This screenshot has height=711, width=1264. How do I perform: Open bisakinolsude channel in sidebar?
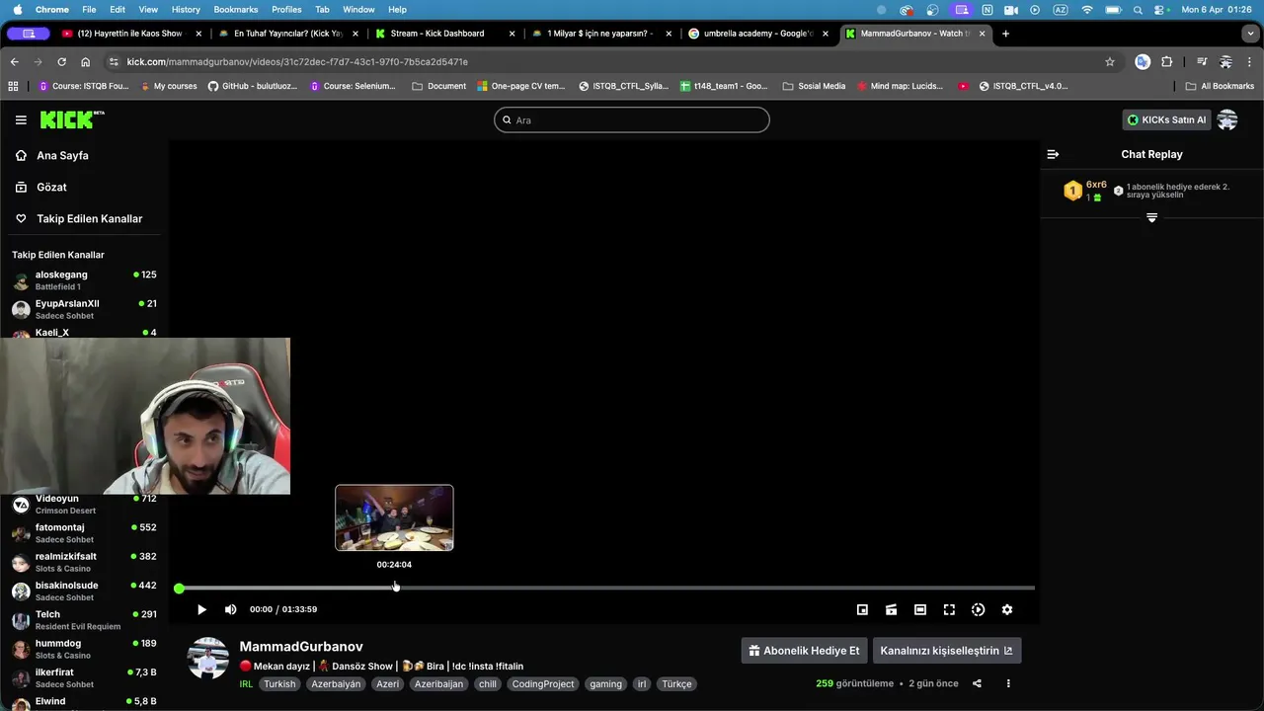(x=84, y=591)
